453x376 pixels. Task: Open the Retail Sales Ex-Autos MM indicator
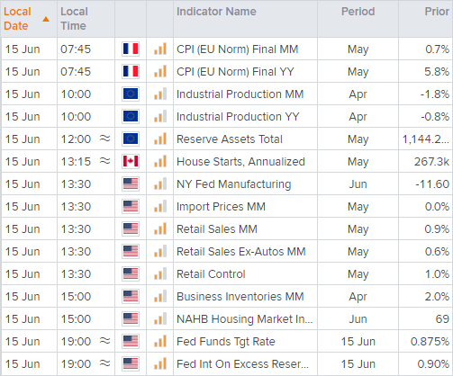click(240, 252)
